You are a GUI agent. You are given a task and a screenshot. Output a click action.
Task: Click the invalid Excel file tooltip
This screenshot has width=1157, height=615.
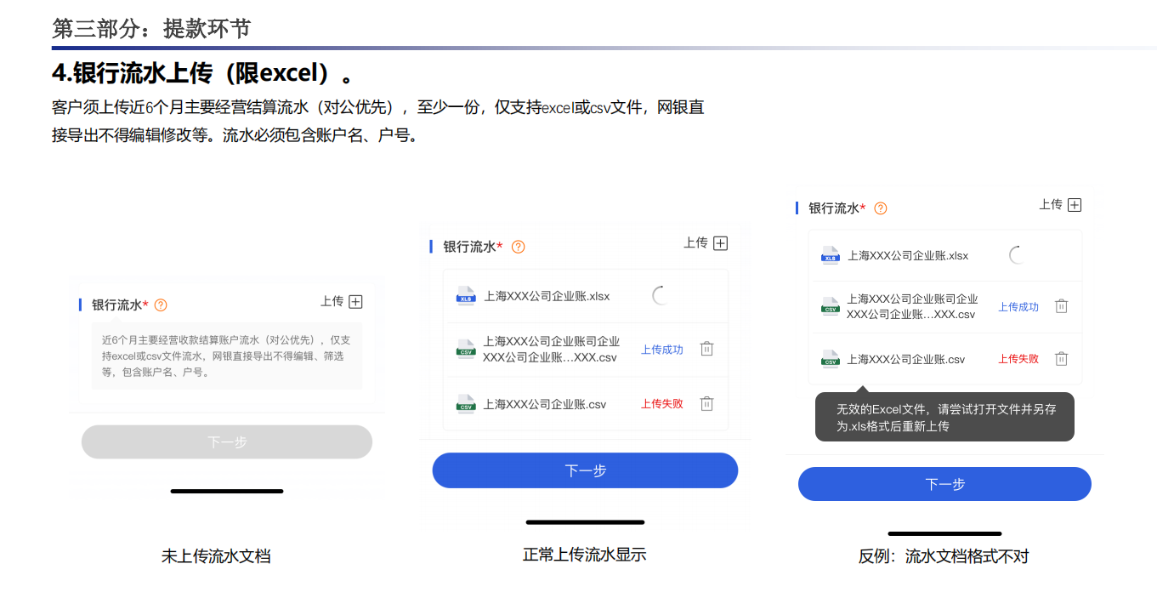[x=944, y=418]
